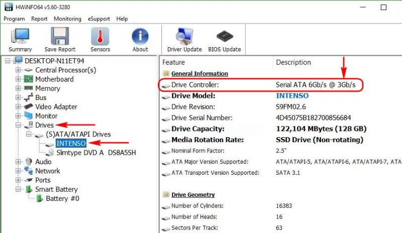This screenshot has height=233, width=402.
Task: Open the Monitoring menu
Action: click(67, 19)
